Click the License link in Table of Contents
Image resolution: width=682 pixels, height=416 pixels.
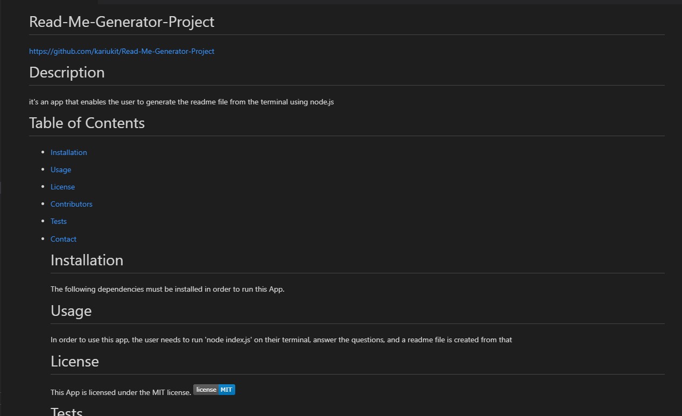pyautogui.click(x=62, y=187)
